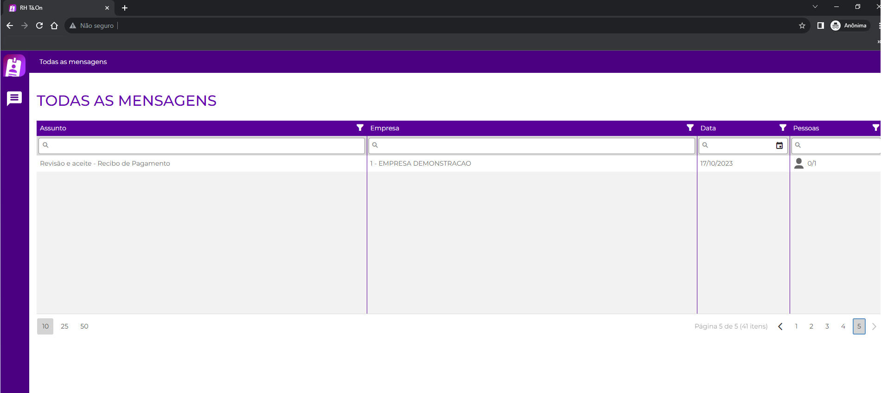Screen dimensions: 881x393
Task: Click the next page arrow
Action: pyautogui.click(x=874, y=327)
